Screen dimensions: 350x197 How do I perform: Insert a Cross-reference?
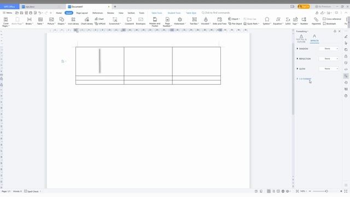tap(332, 19)
